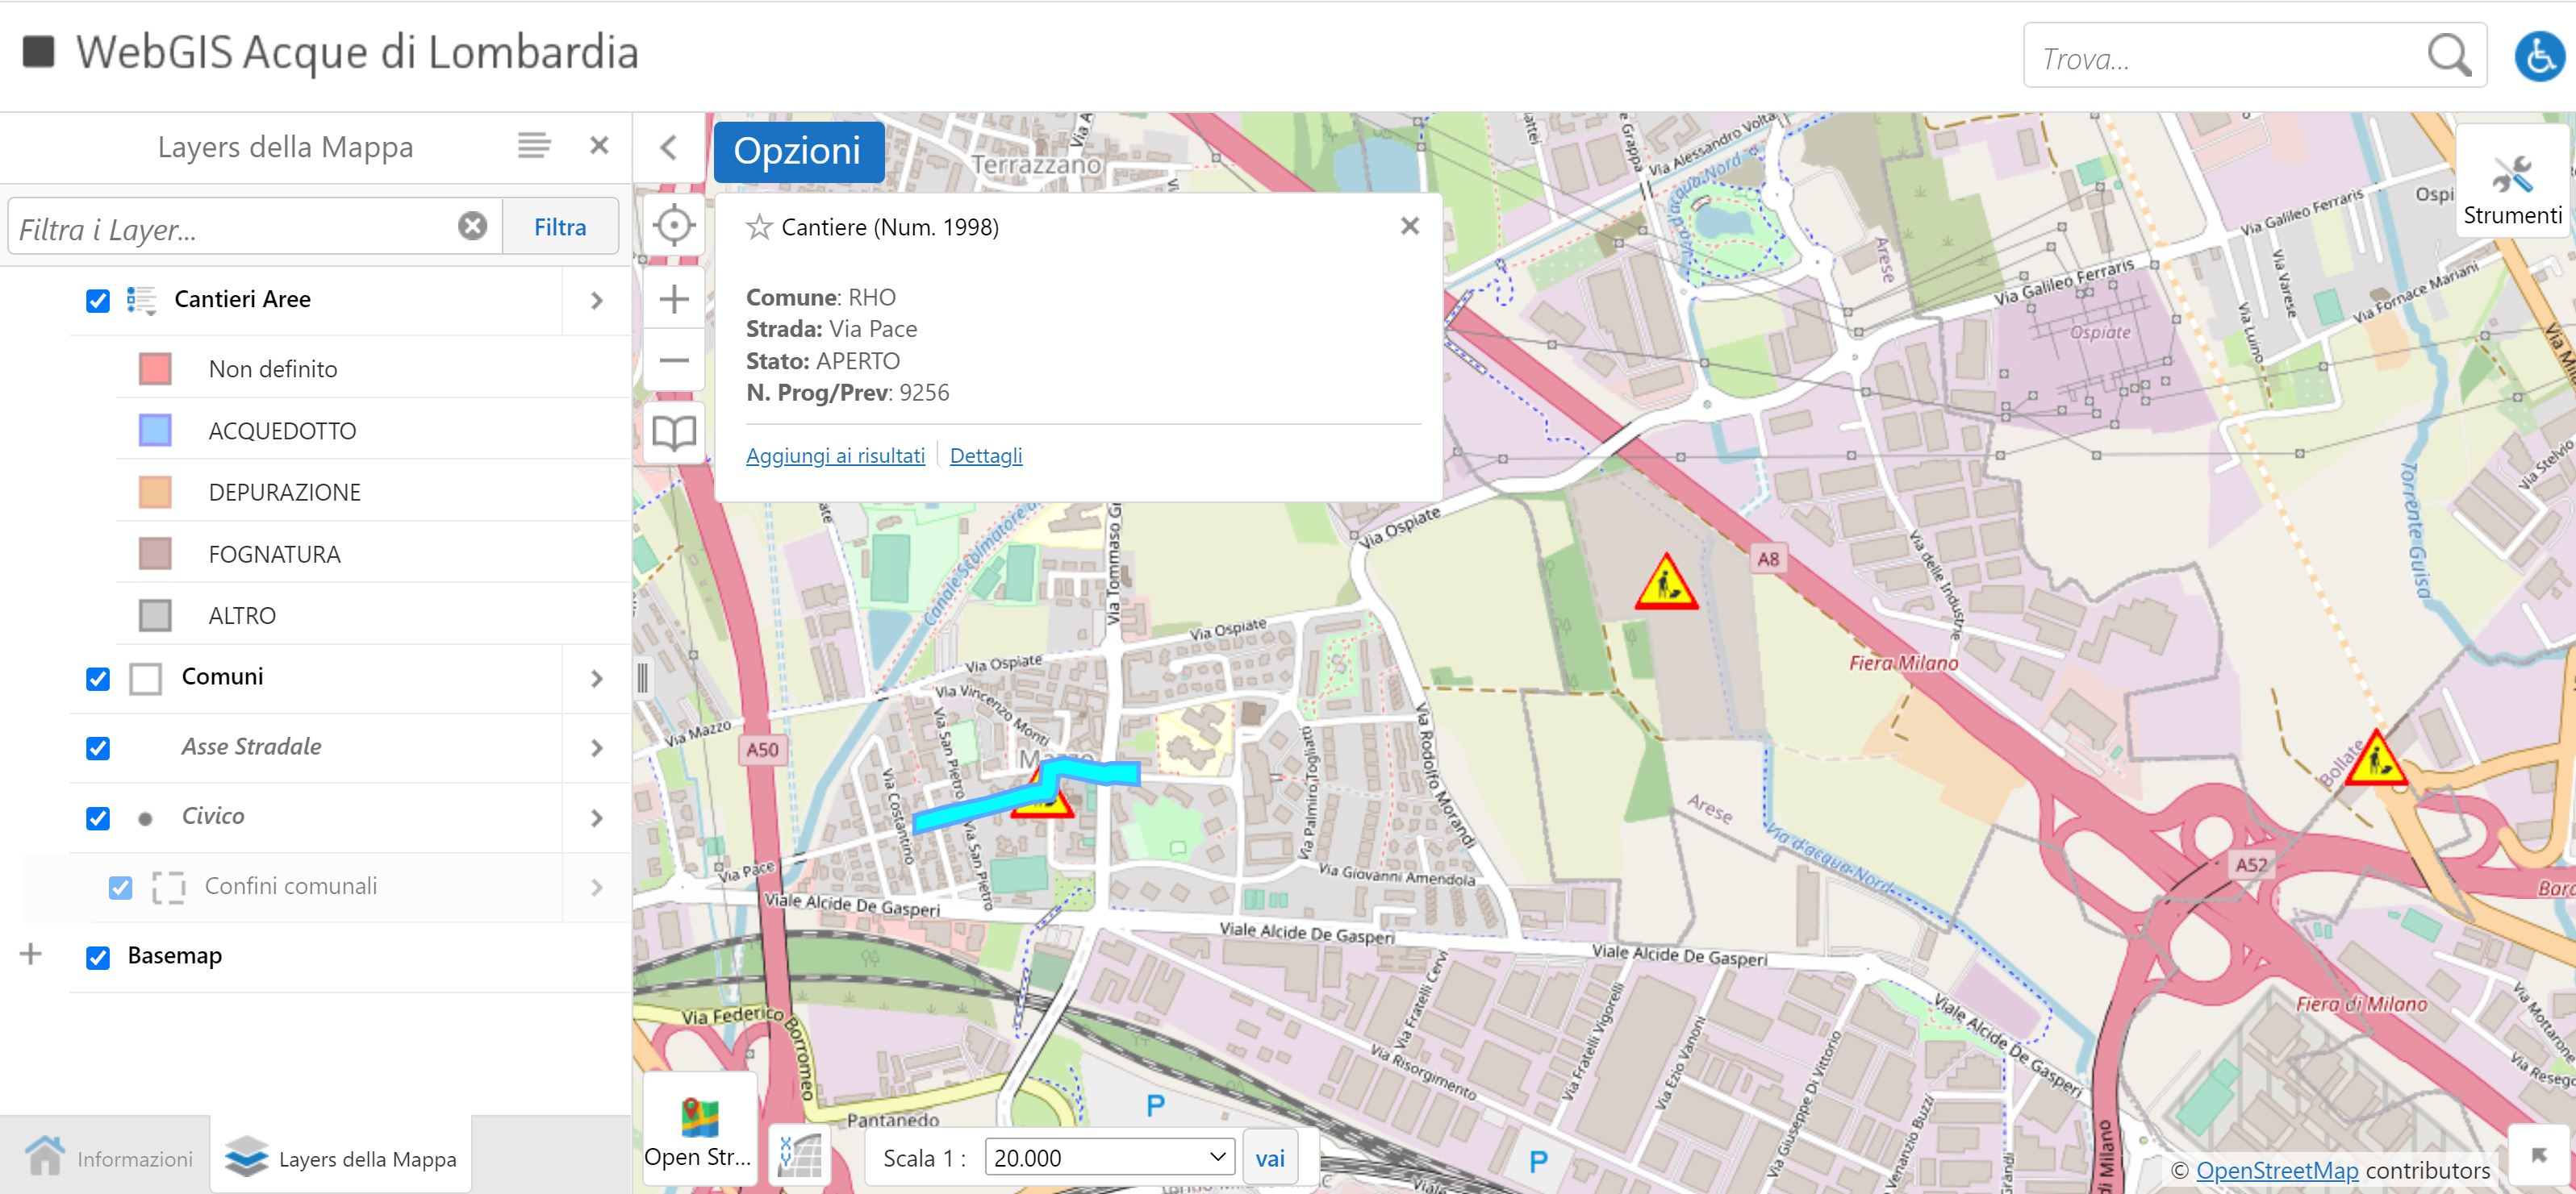The height and width of the screenshot is (1194, 2576).
Task: Expand Comuni layer options
Action: pyautogui.click(x=597, y=680)
